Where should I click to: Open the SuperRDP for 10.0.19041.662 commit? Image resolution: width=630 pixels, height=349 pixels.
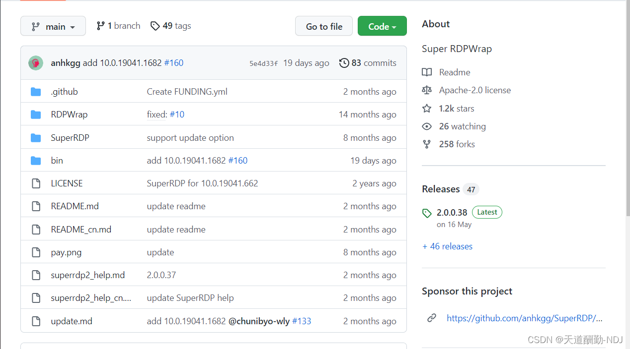[202, 183]
